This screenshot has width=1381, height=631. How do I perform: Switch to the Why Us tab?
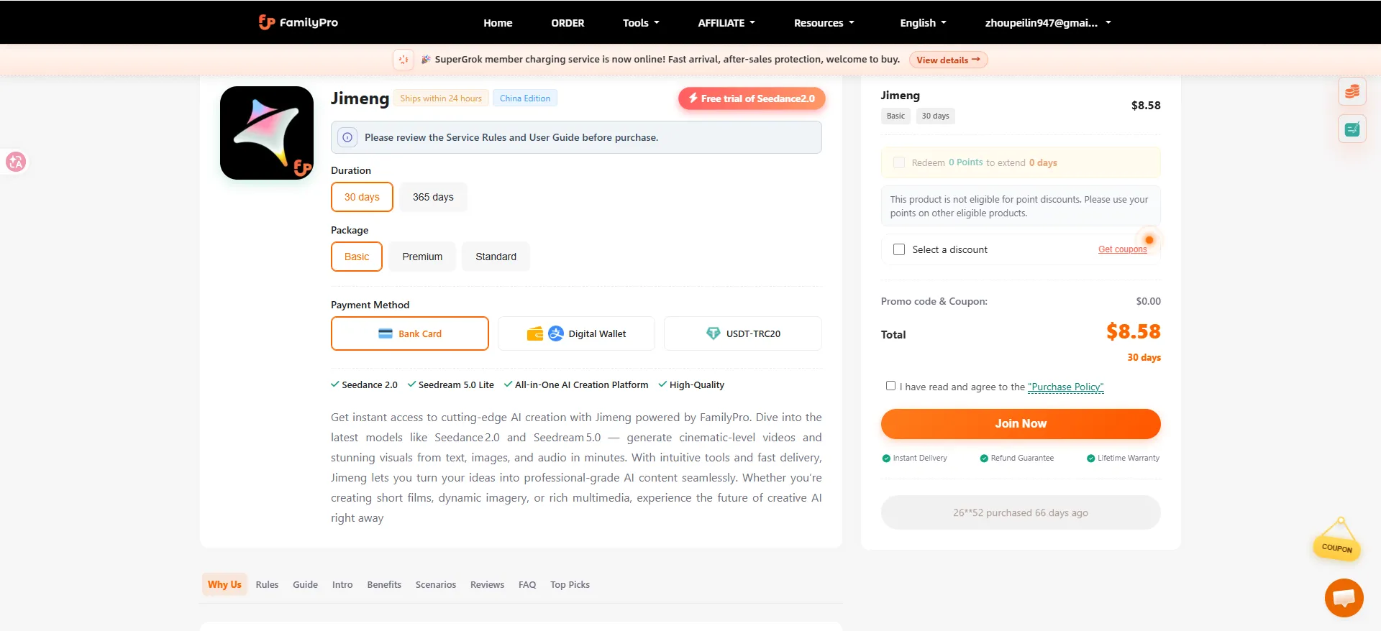pyautogui.click(x=224, y=584)
